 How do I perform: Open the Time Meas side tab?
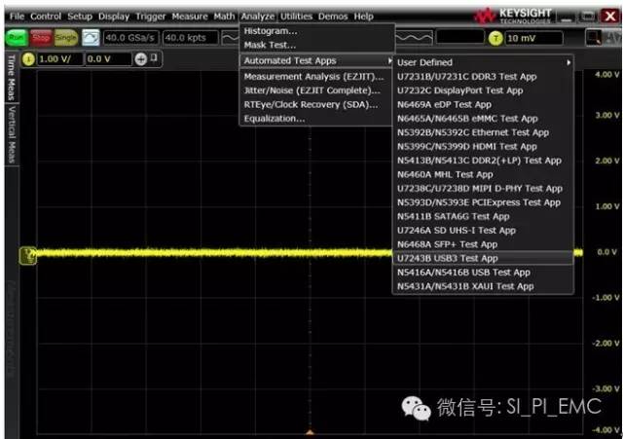pos(11,78)
